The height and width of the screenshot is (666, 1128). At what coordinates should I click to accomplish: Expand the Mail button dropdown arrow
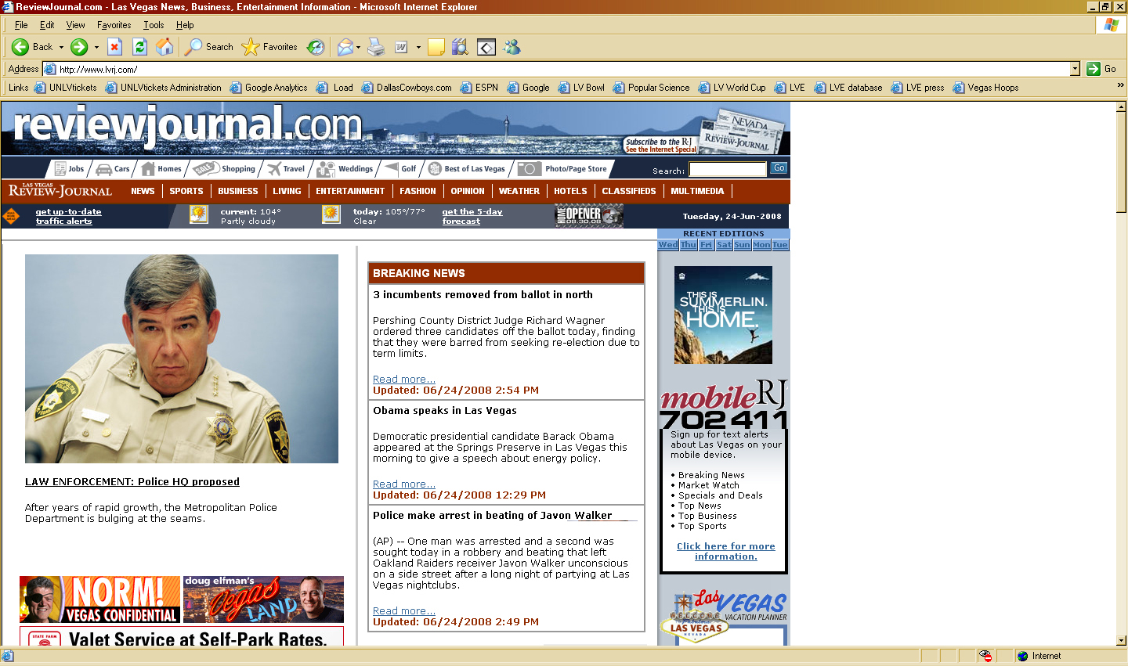[x=358, y=47]
